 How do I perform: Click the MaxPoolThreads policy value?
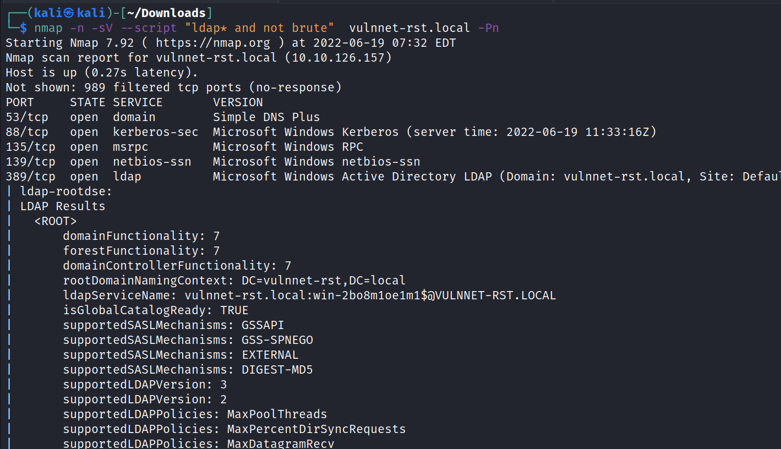pos(277,414)
